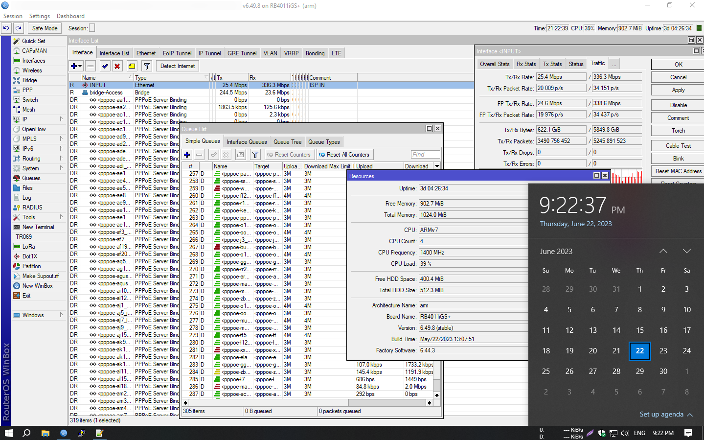Viewport: 704px width, 440px height.
Task: Click the Session input box
Action: (x=92, y=28)
